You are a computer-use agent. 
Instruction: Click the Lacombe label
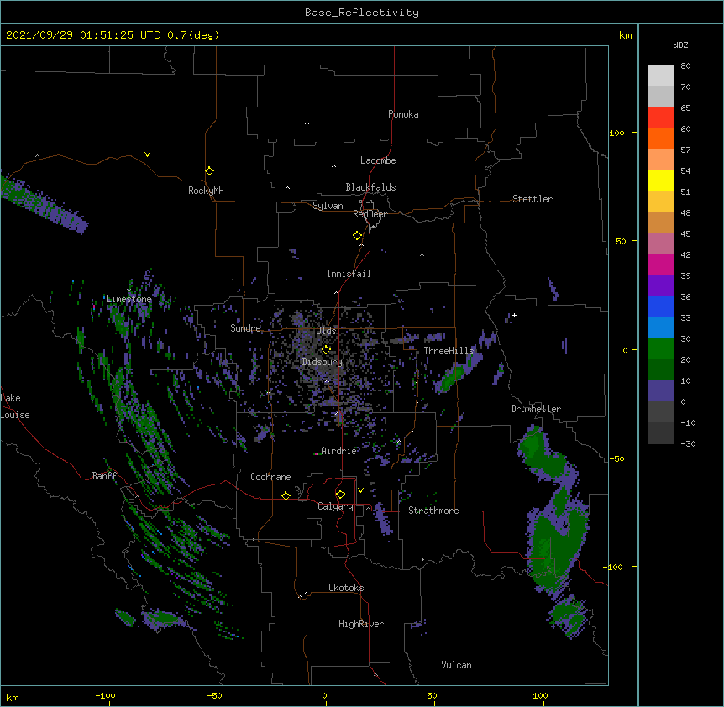[378, 160]
